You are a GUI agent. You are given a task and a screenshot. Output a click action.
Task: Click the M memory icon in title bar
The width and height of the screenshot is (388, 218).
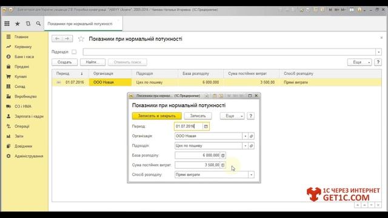[330, 10]
